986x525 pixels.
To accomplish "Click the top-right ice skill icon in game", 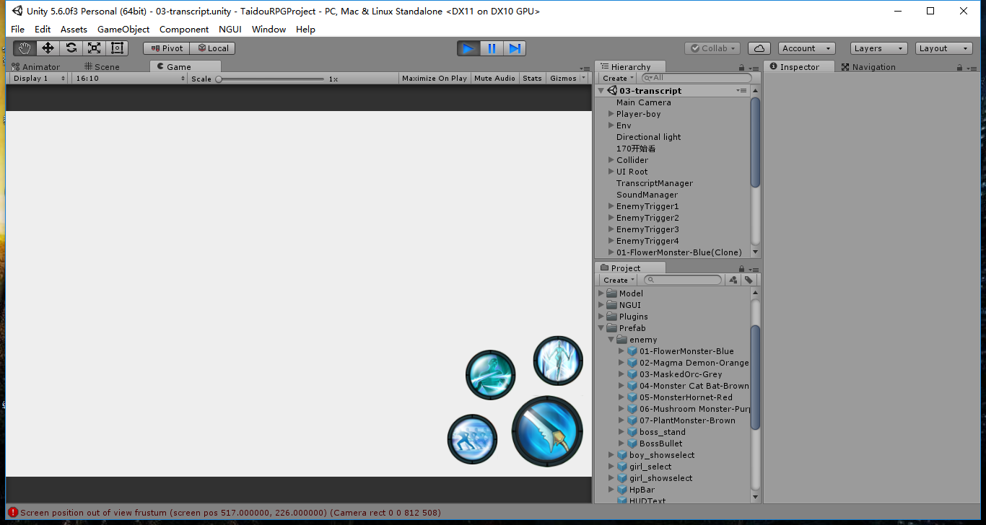I will (x=558, y=361).
